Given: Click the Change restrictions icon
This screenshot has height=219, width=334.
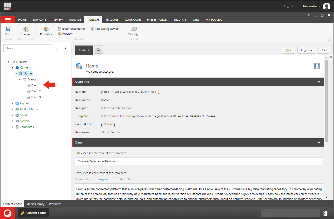Looking at the screenshot, I should coord(26,29).
